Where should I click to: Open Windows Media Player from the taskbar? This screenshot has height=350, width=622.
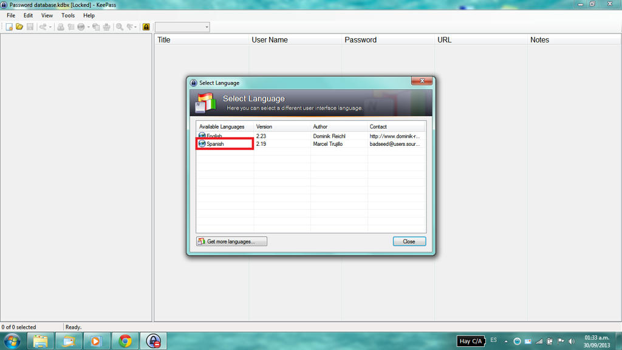(x=97, y=341)
